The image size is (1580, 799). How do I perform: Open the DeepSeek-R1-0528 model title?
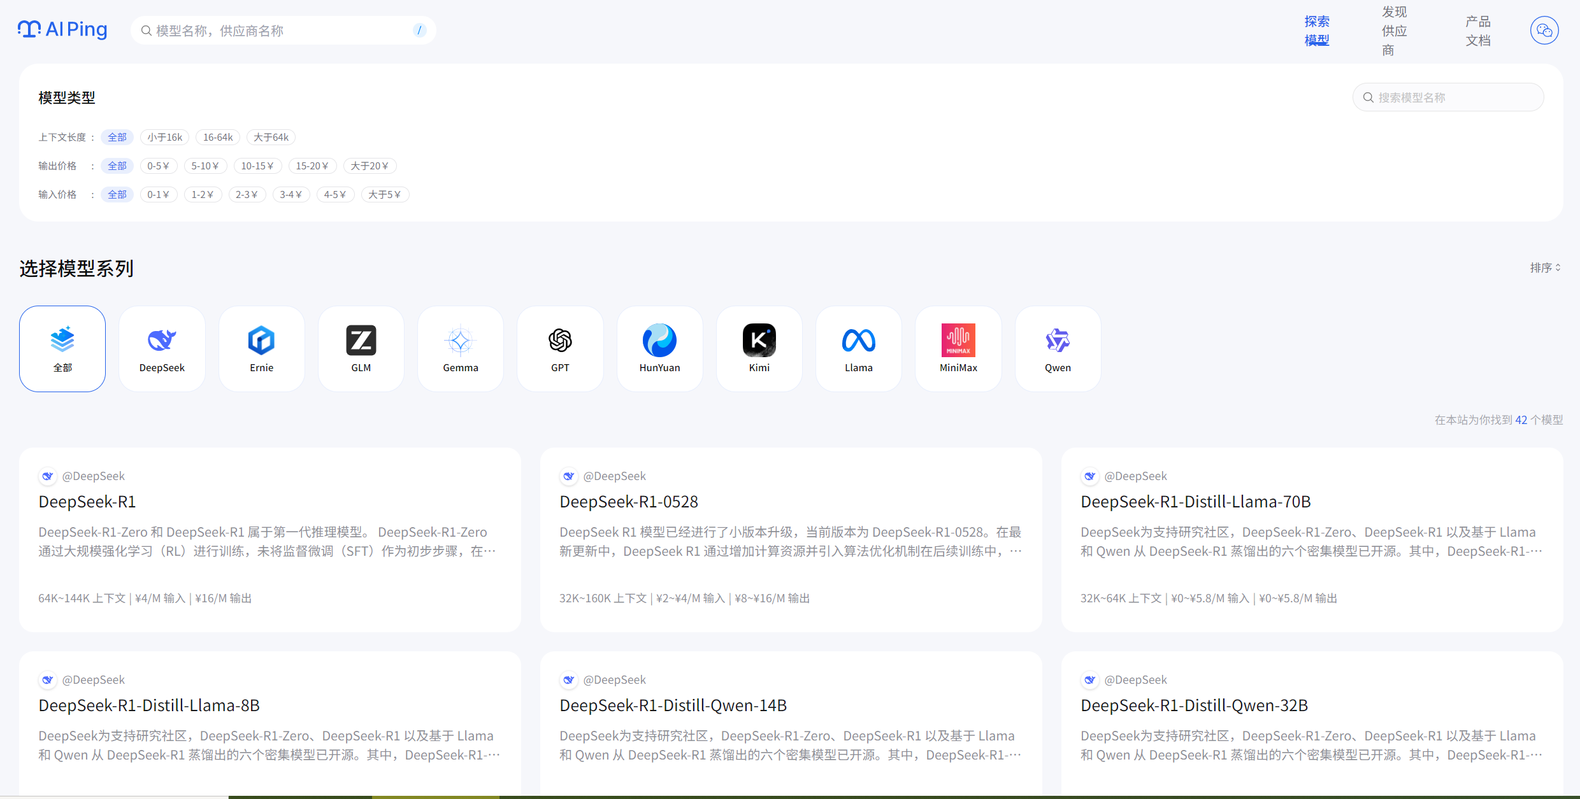(629, 502)
